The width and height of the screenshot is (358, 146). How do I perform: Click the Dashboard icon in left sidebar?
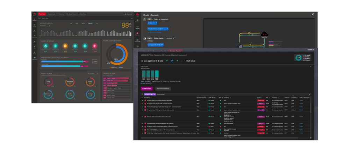(x=35, y=20)
